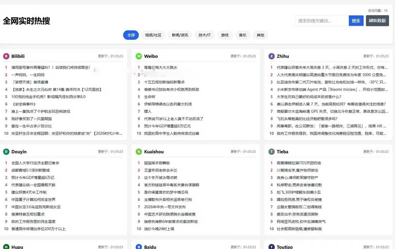Open Bilibili item 接上一集我点了个护航去玩恐怖游戏
This screenshot has height=249, width=395.
[41, 111]
